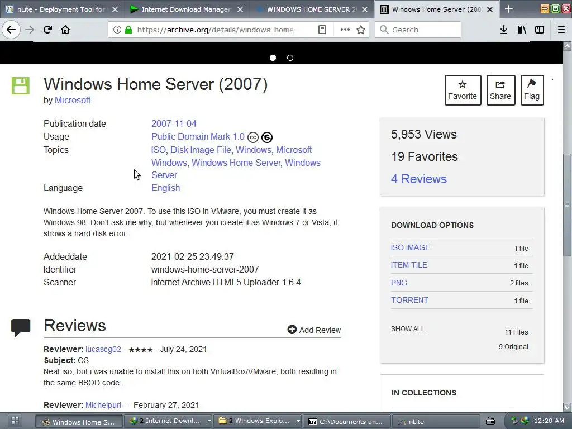572x429 pixels.
Task: Open the Public Domain Mark 1.0 link
Action: [x=198, y=136]
